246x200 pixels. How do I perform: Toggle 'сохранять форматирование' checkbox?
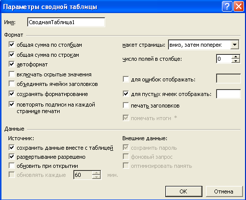tap(12, 93)
